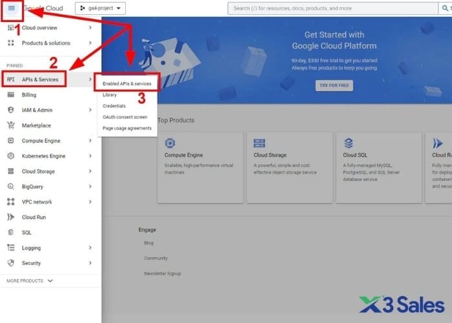
Task: Click the IAM & Admin shield icon
Action: pos(11,110)
